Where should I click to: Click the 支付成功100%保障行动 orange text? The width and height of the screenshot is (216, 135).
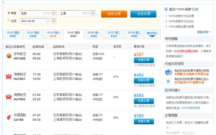tap(189, 82)
